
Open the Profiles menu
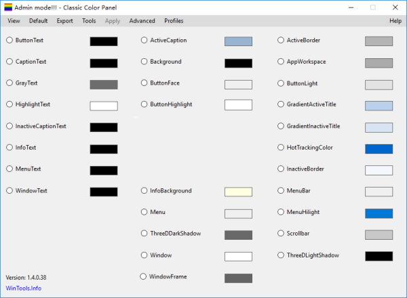tap(174, 21)
